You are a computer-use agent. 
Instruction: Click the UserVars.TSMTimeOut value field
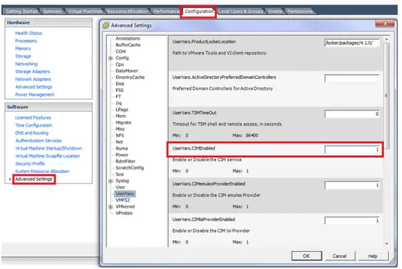point(352,114)
